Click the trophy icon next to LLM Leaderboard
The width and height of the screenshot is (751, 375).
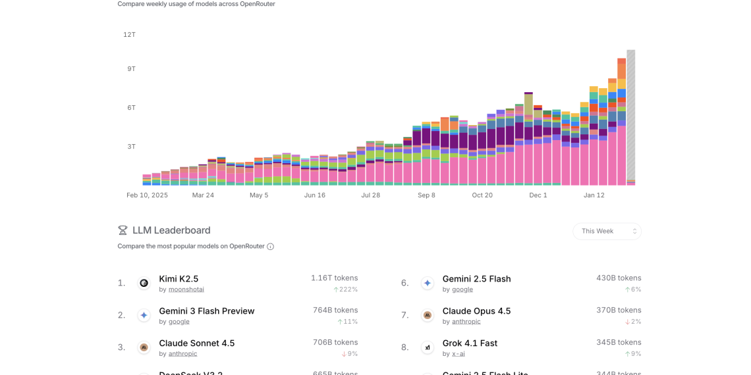pyautogui.click(x=123, y=230)
